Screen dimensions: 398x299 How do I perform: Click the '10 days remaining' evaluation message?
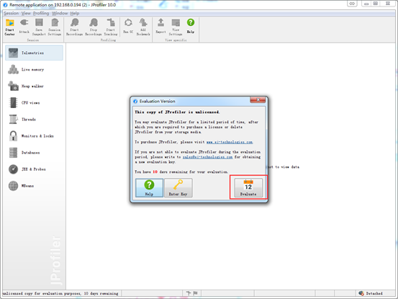pyautogui.click(x=181, y=172)
